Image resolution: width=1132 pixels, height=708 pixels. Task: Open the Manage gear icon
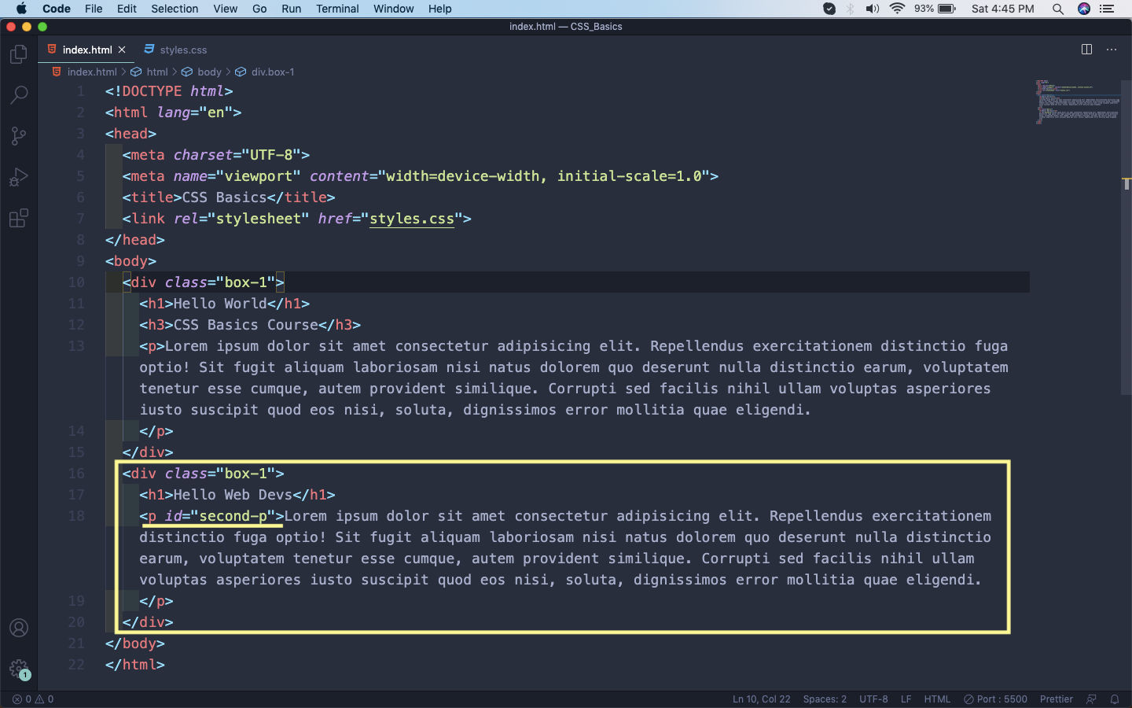pos(18,669)
